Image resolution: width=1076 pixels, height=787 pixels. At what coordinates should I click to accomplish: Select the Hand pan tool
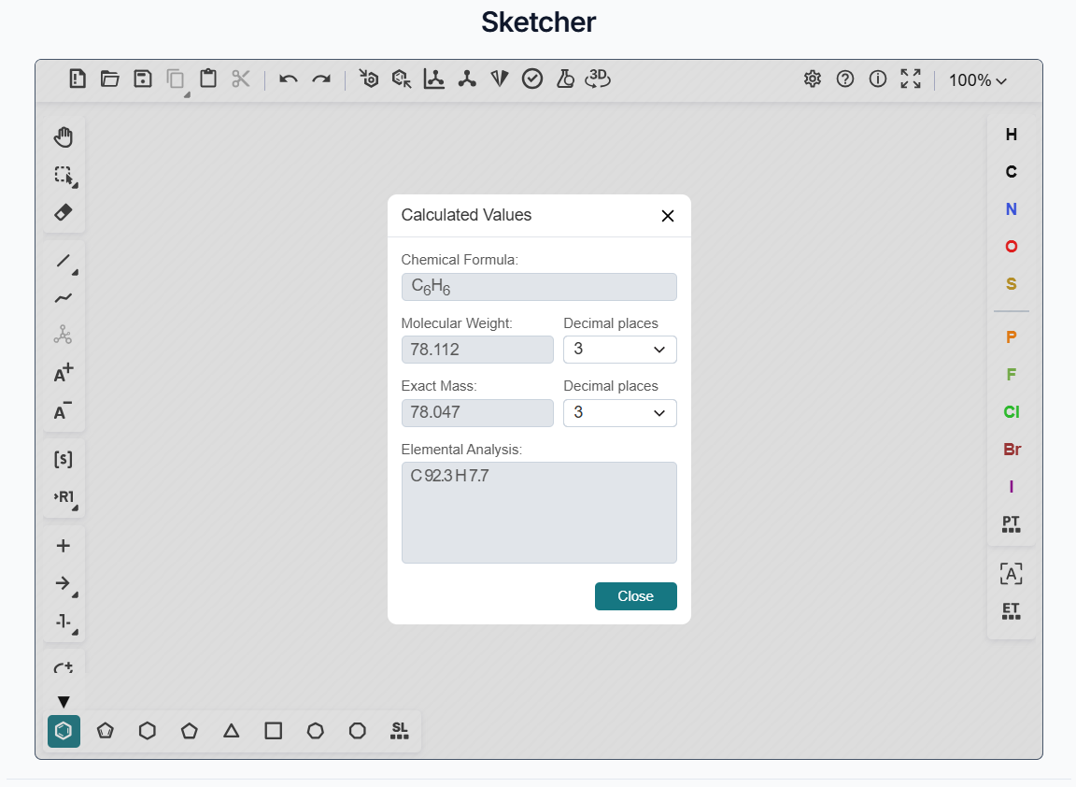pos(64,136)
